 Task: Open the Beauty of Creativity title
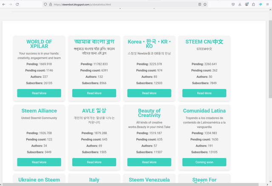click(149, 113)
